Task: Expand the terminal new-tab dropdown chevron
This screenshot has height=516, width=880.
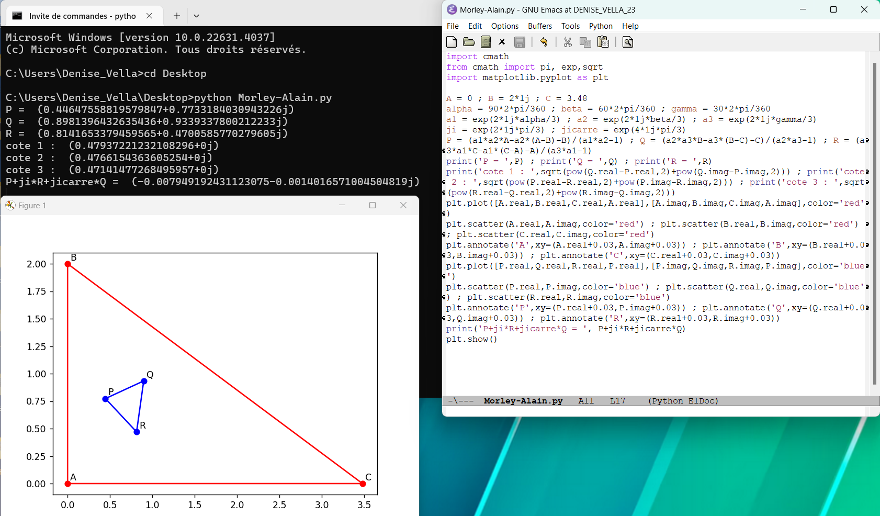Action: click(x=196, y=16)
